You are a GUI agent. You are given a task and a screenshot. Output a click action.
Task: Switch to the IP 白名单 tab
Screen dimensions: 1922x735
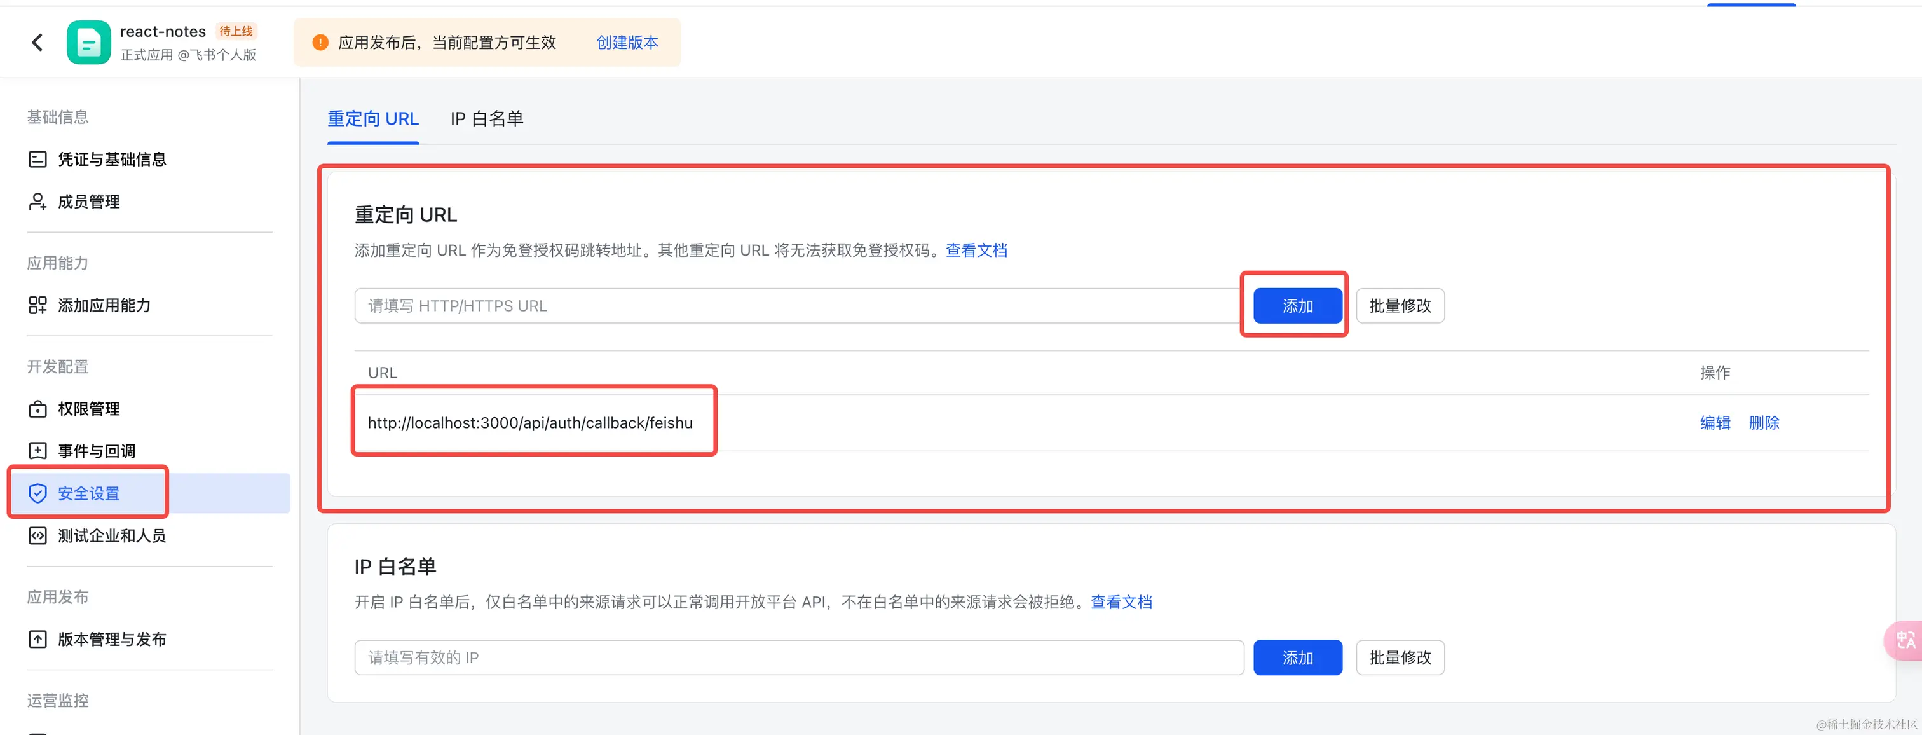(486, 119)
